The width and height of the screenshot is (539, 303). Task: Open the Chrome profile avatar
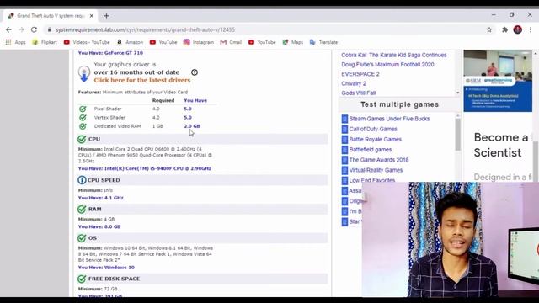coord(518,30)
